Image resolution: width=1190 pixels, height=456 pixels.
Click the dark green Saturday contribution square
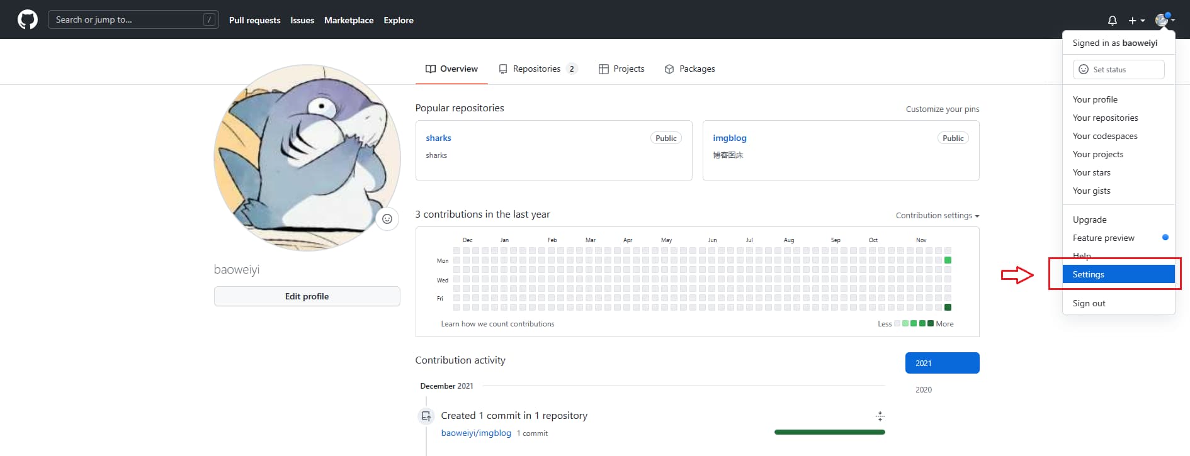tap(948, 307)
